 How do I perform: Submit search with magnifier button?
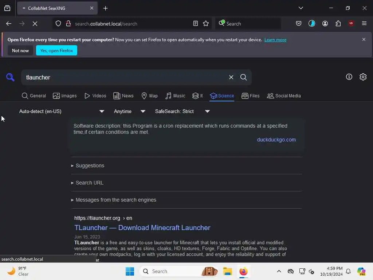tap(243, 77)
